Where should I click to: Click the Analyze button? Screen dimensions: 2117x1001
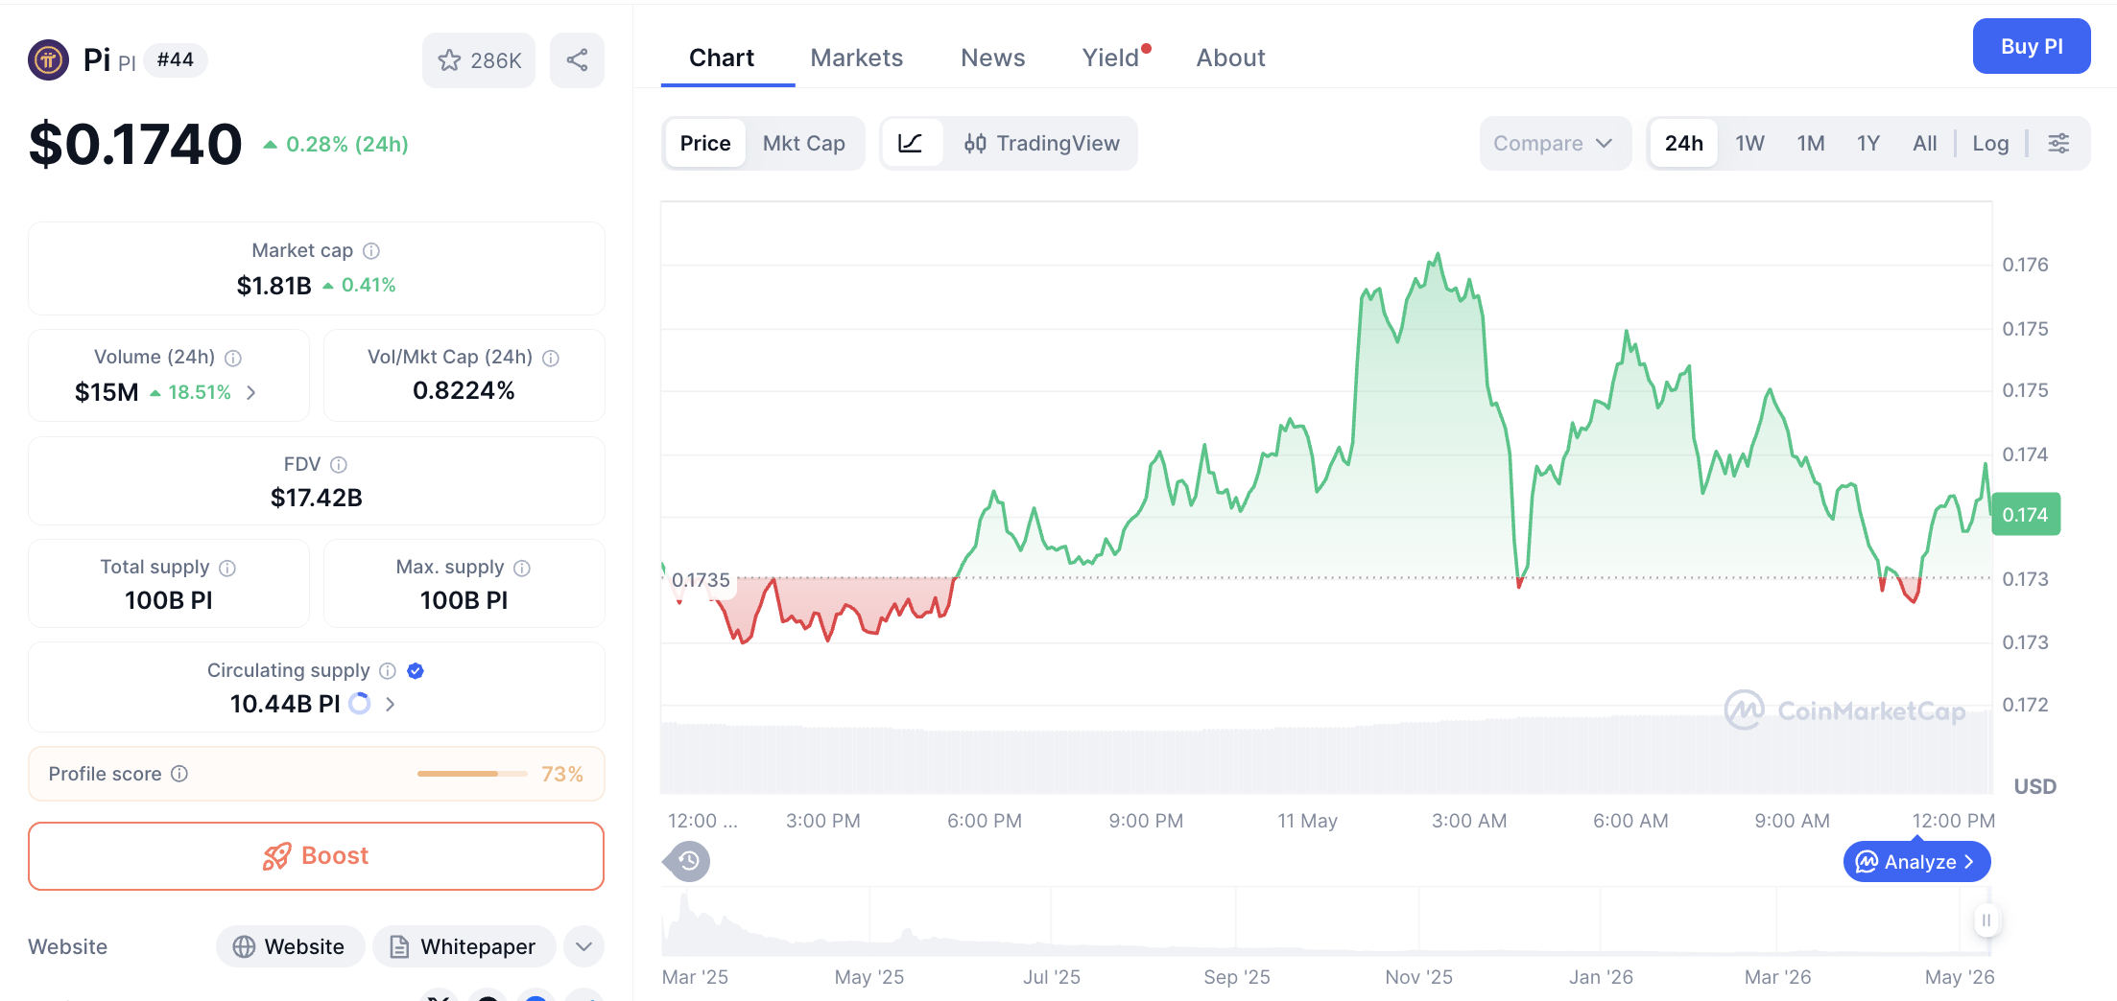[1916, 862]
